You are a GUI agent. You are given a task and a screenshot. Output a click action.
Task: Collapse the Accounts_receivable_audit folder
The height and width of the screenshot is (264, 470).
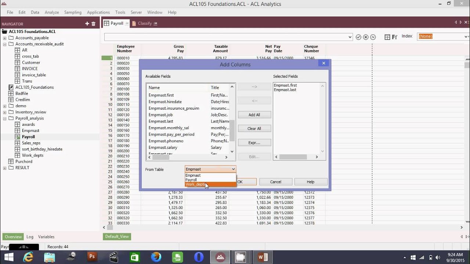pyautogui.click(x=4, y=44)
